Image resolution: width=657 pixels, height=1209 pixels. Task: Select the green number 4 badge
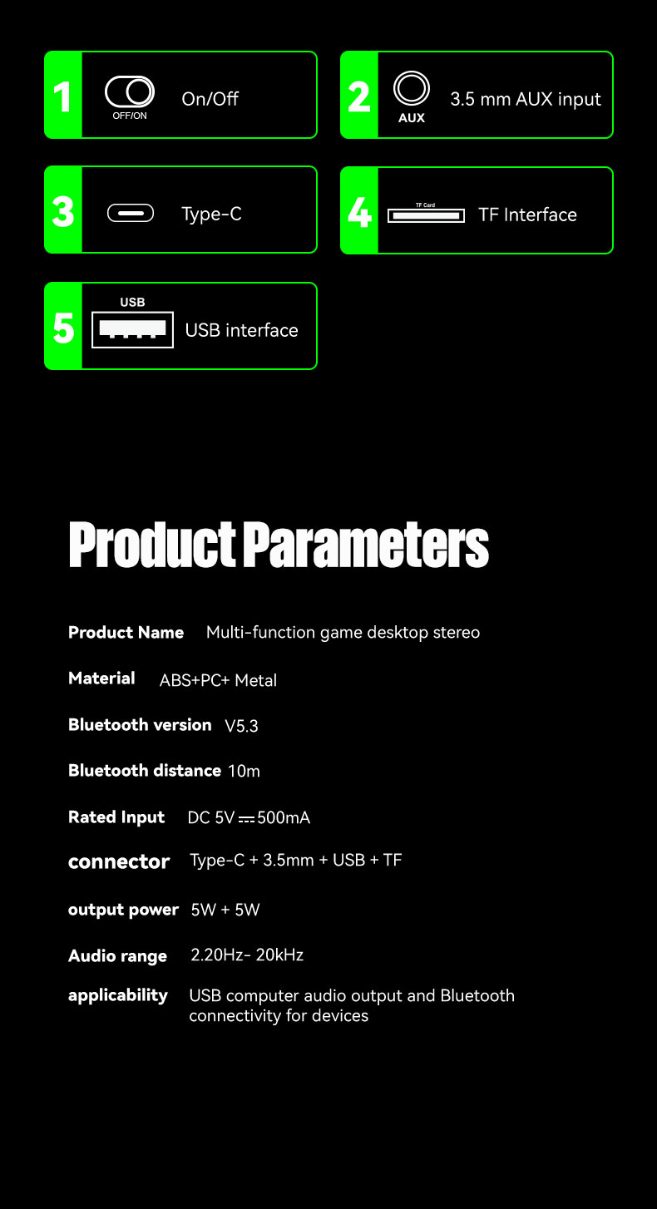pyautogui.click(x=359, y=211)
